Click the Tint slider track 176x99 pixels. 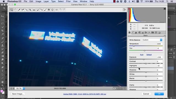pos(146,50)
